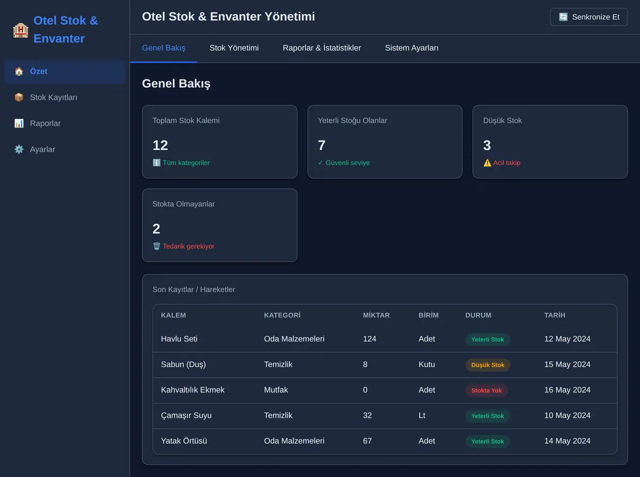Switch to the Stok Yönetimi tab
This screenshot has width=640, height=477.
pyautogui.click(x=234, y=48)
